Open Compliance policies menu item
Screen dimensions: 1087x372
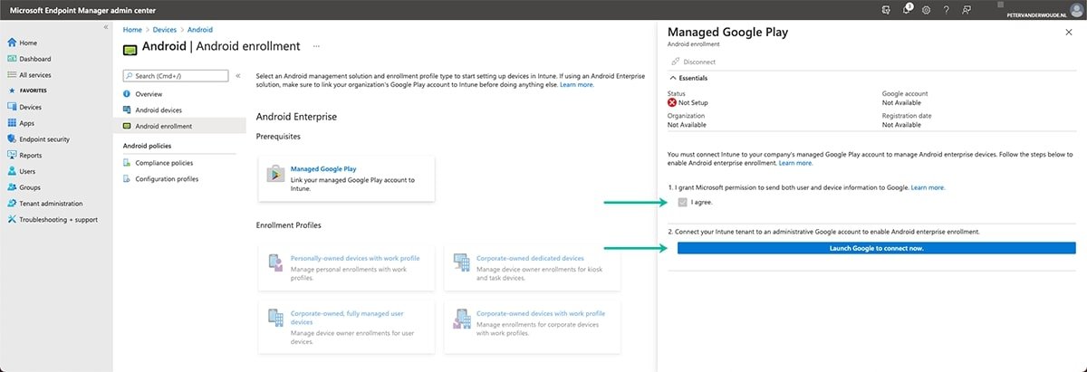[x=163, y=163]
